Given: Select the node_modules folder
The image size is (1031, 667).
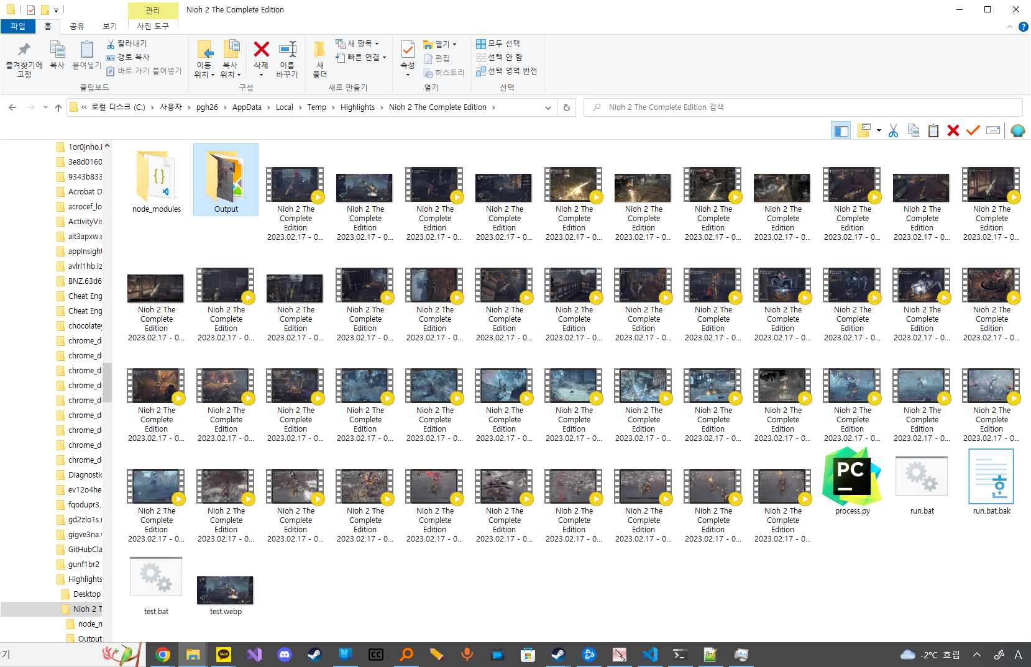Looking at the screenshot, I should pos(157,180).
